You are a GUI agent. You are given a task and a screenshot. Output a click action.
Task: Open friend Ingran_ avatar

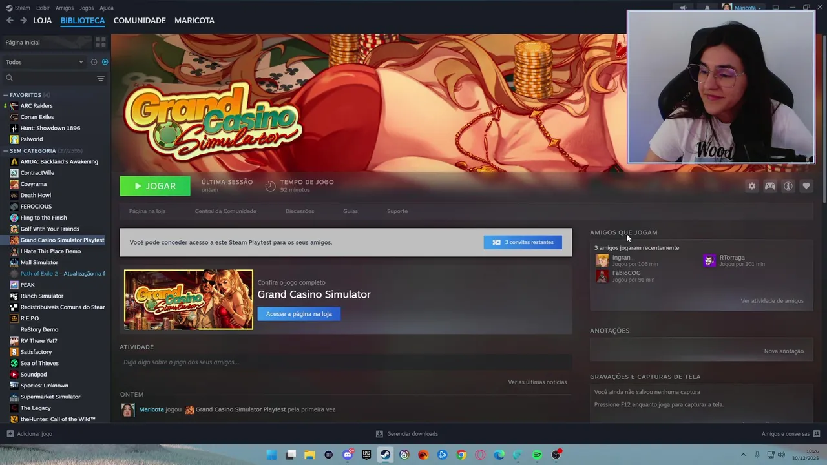602,260
